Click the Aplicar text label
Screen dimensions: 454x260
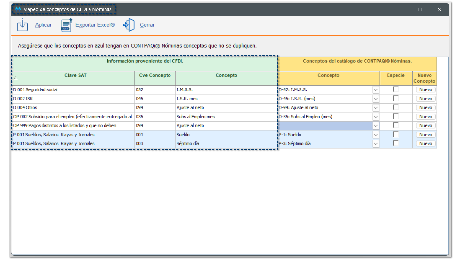pyautogui.click(x=43, y=25)
